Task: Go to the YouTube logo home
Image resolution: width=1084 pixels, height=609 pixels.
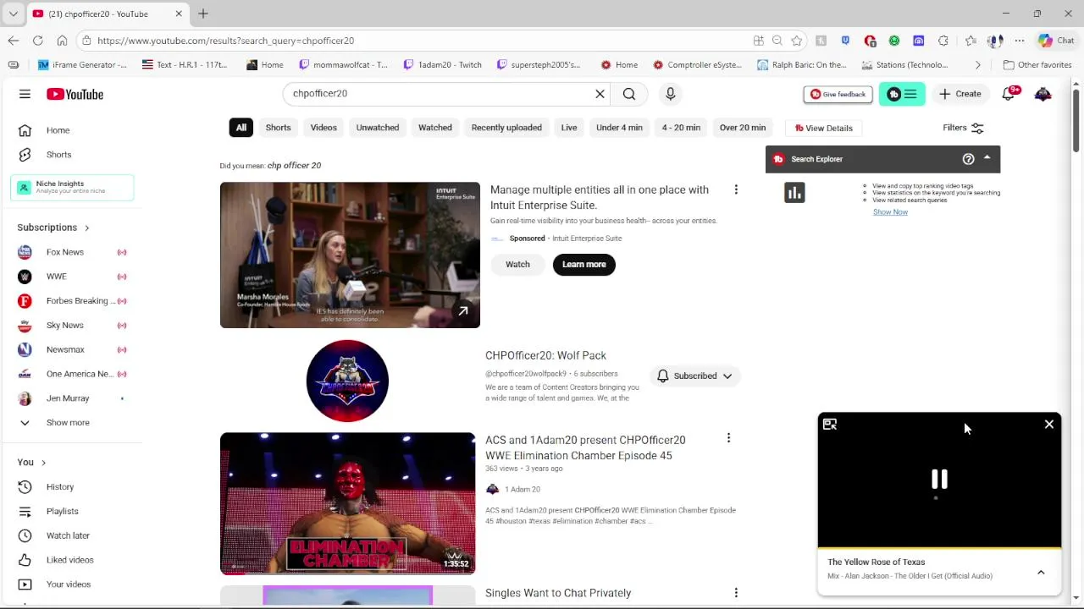Action: [75, 94]
